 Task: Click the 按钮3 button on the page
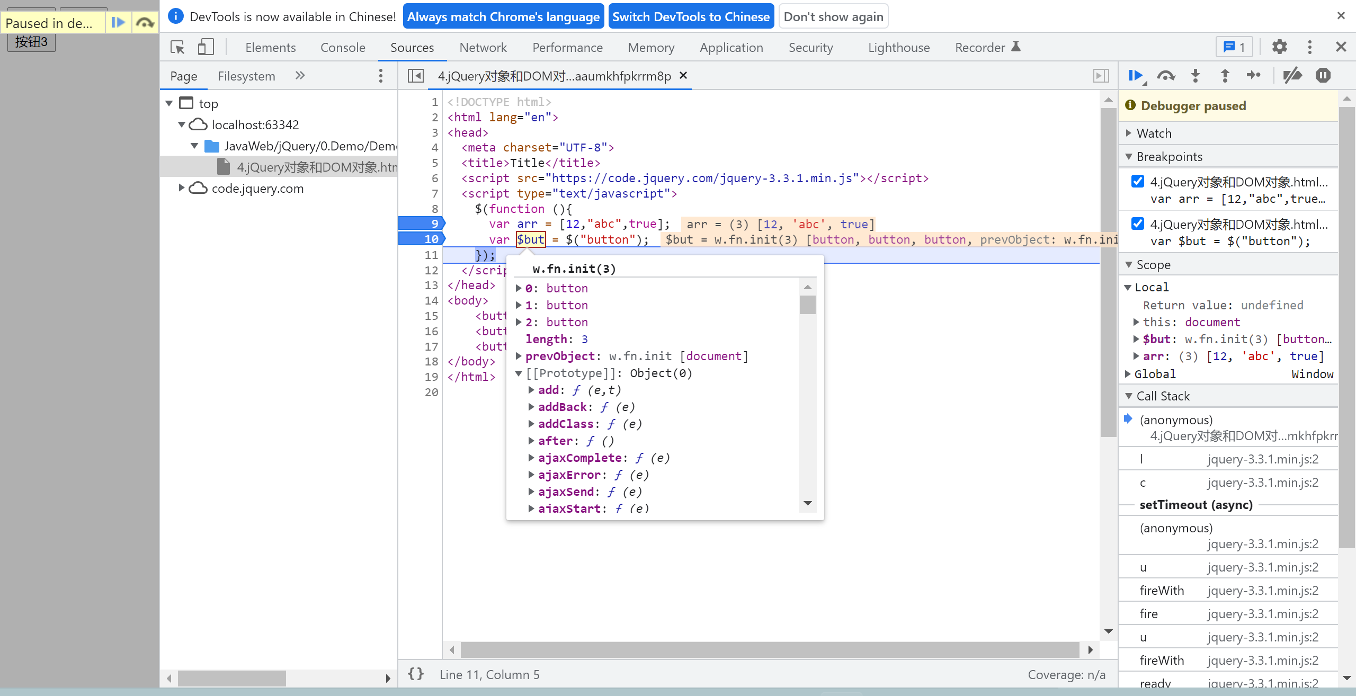click(x=31, y=41)
